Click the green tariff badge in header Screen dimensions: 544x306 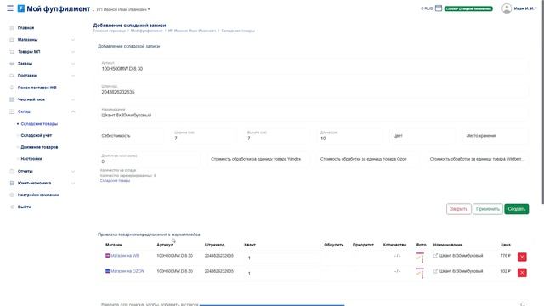(x=468, y=8)
